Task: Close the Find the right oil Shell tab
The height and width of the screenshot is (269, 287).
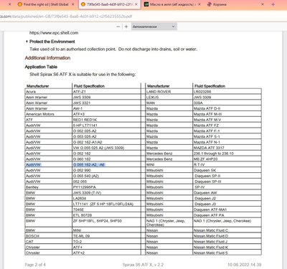Action: [73, 4]
